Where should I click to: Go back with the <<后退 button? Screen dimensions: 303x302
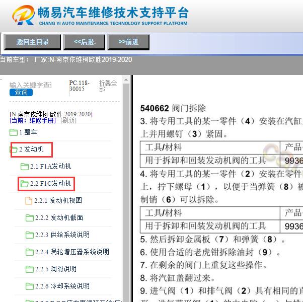[84, 42]
